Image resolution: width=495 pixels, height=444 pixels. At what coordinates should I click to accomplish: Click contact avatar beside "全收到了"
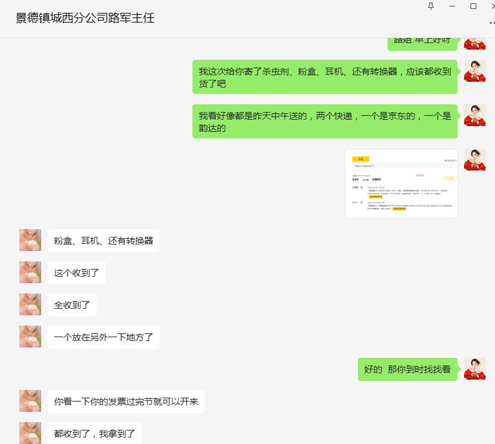click(x=30, y=304)
